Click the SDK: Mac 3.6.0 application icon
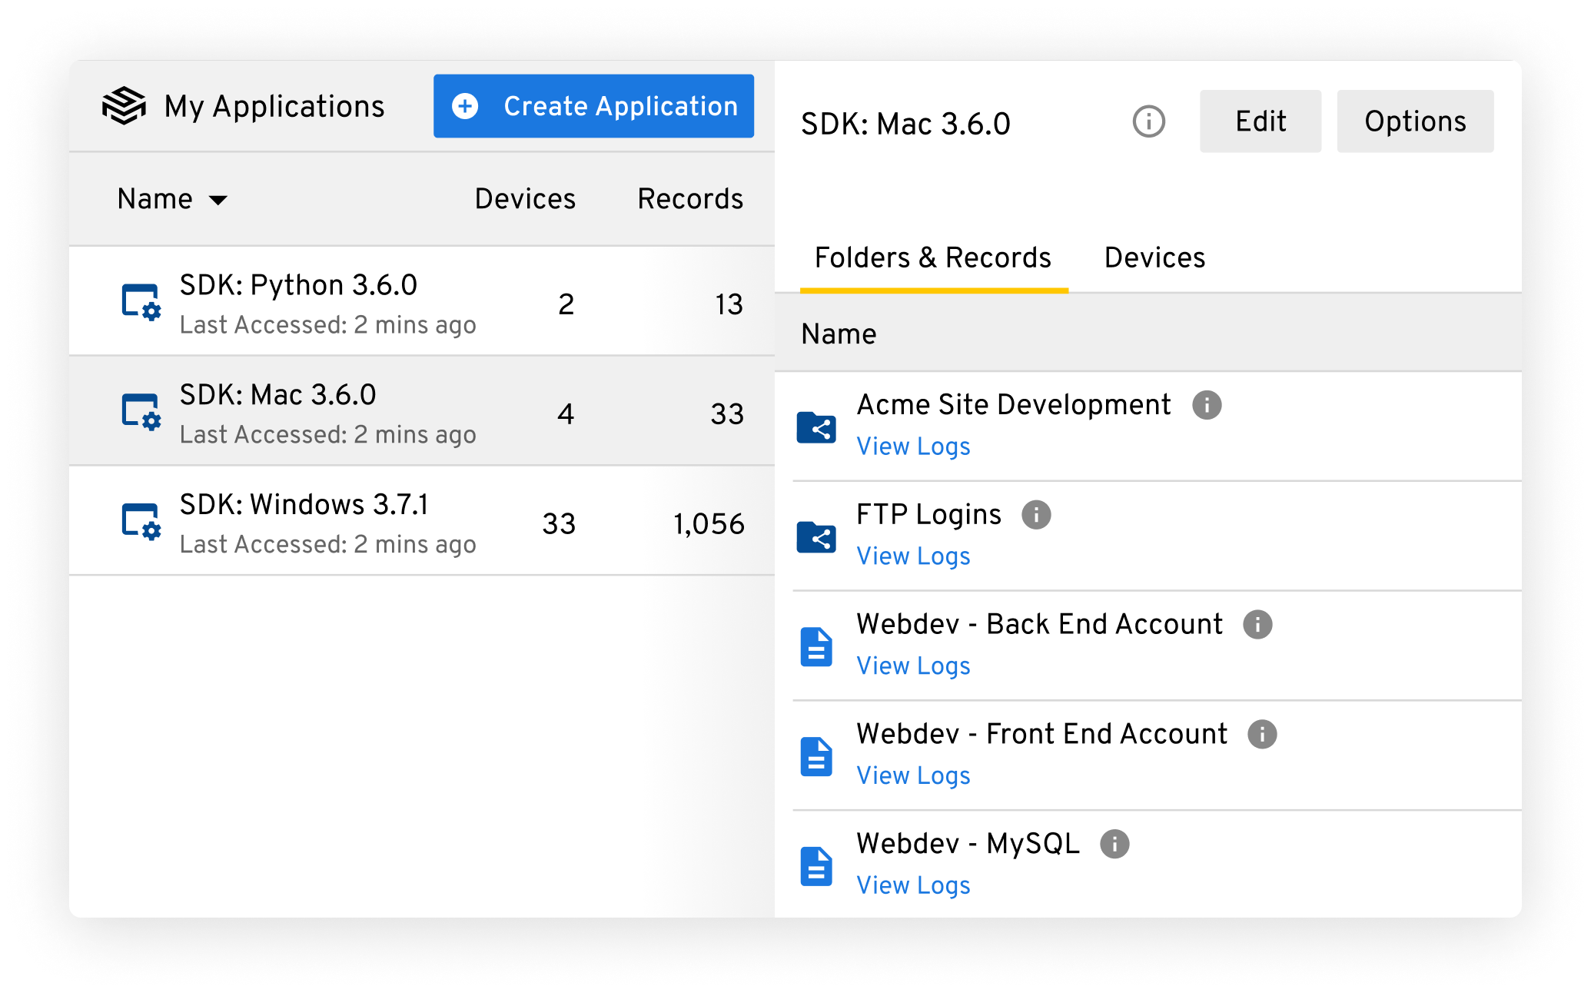 pos(140,414)
